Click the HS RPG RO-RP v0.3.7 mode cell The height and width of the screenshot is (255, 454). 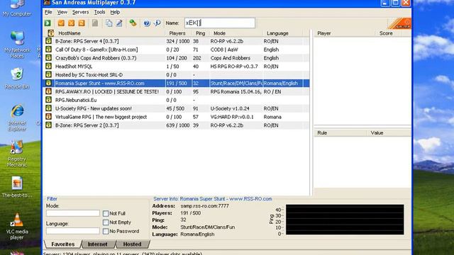tap(234, 66)
